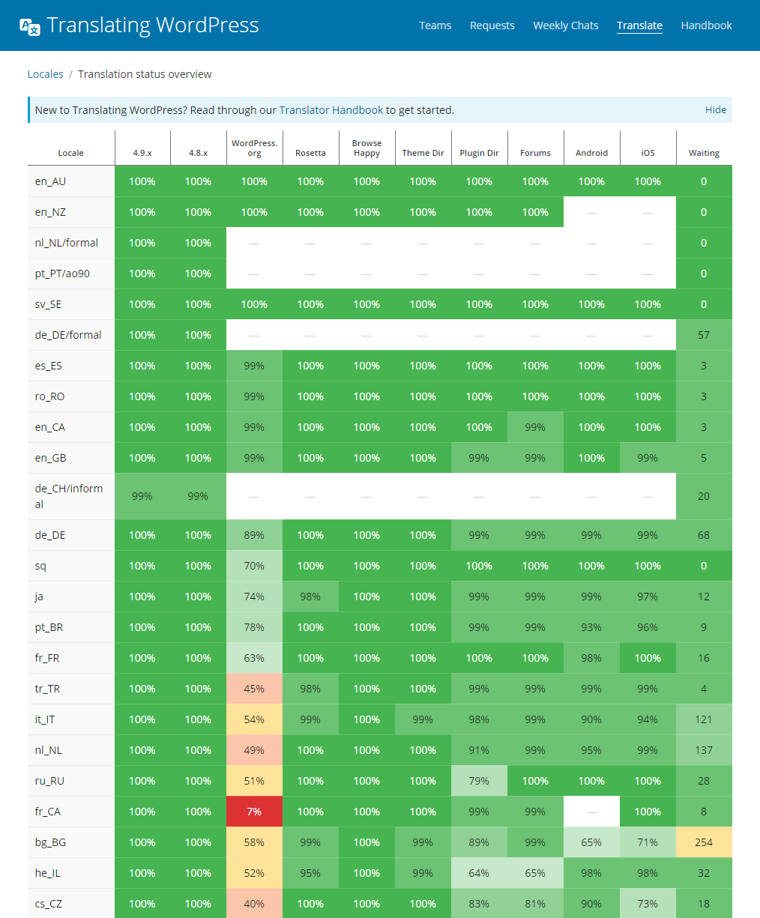Select the Translate navigation item

pyautogui.click(x=639, y=25)
